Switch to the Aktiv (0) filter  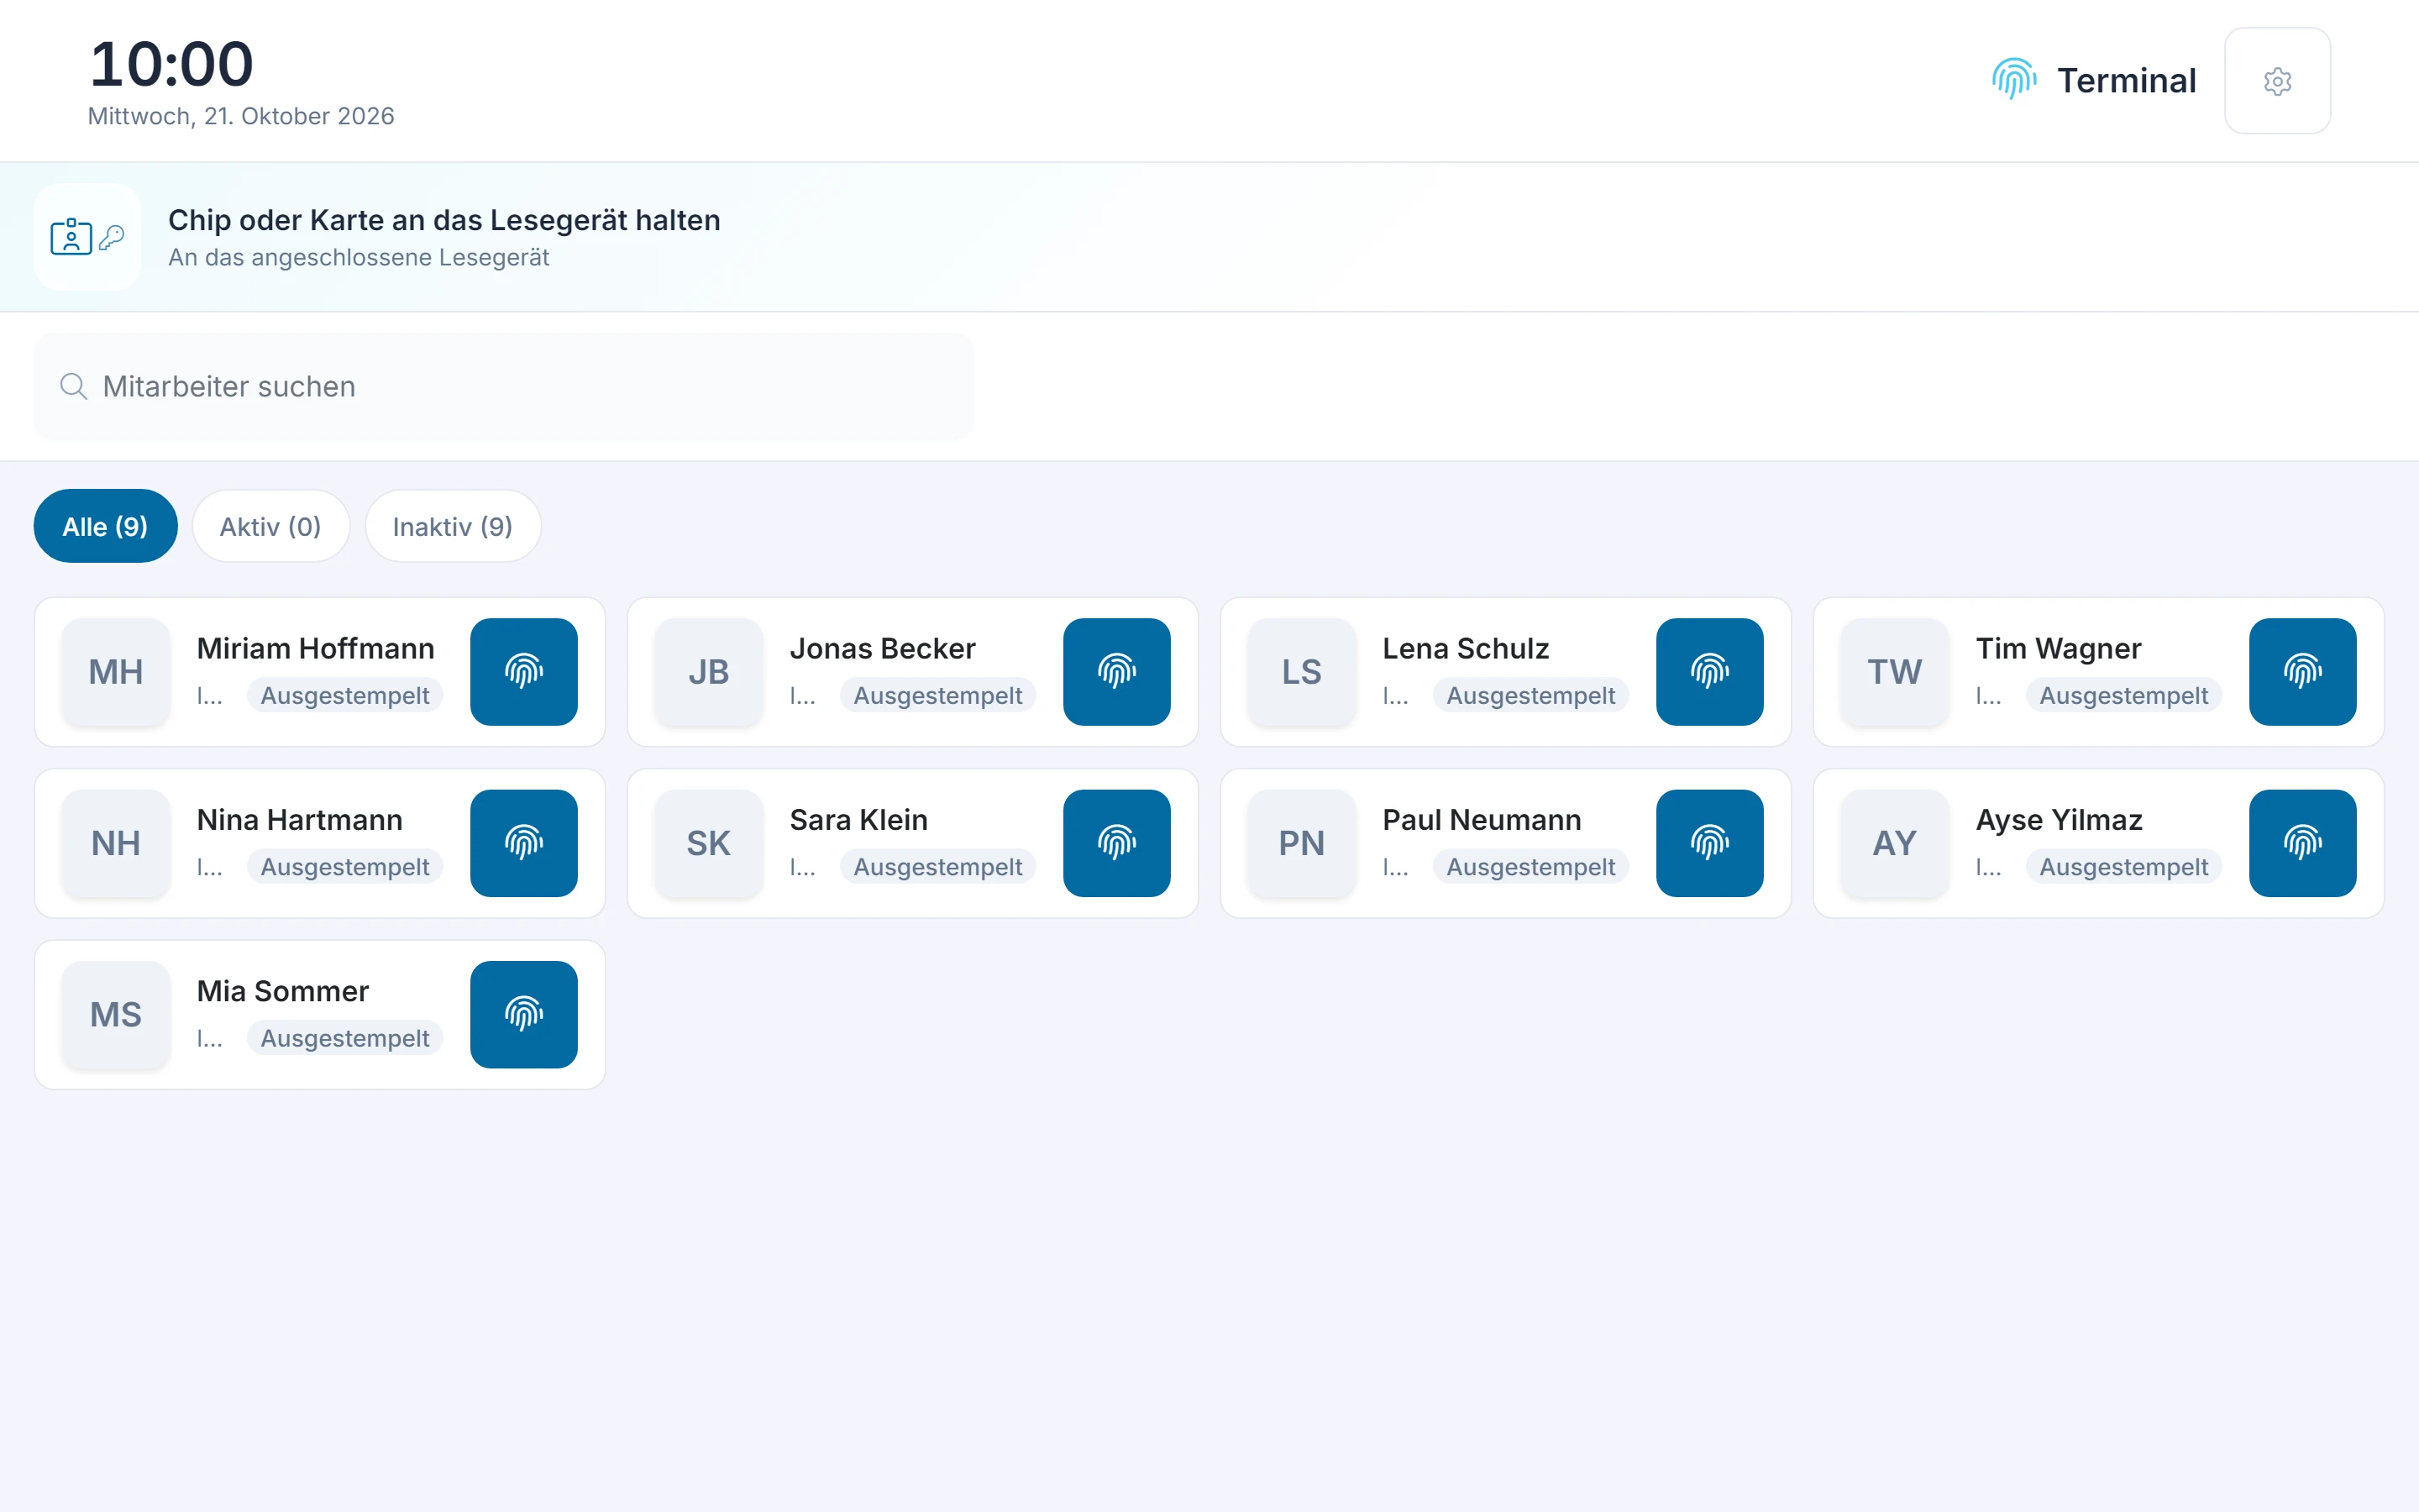tap(271, 526)
